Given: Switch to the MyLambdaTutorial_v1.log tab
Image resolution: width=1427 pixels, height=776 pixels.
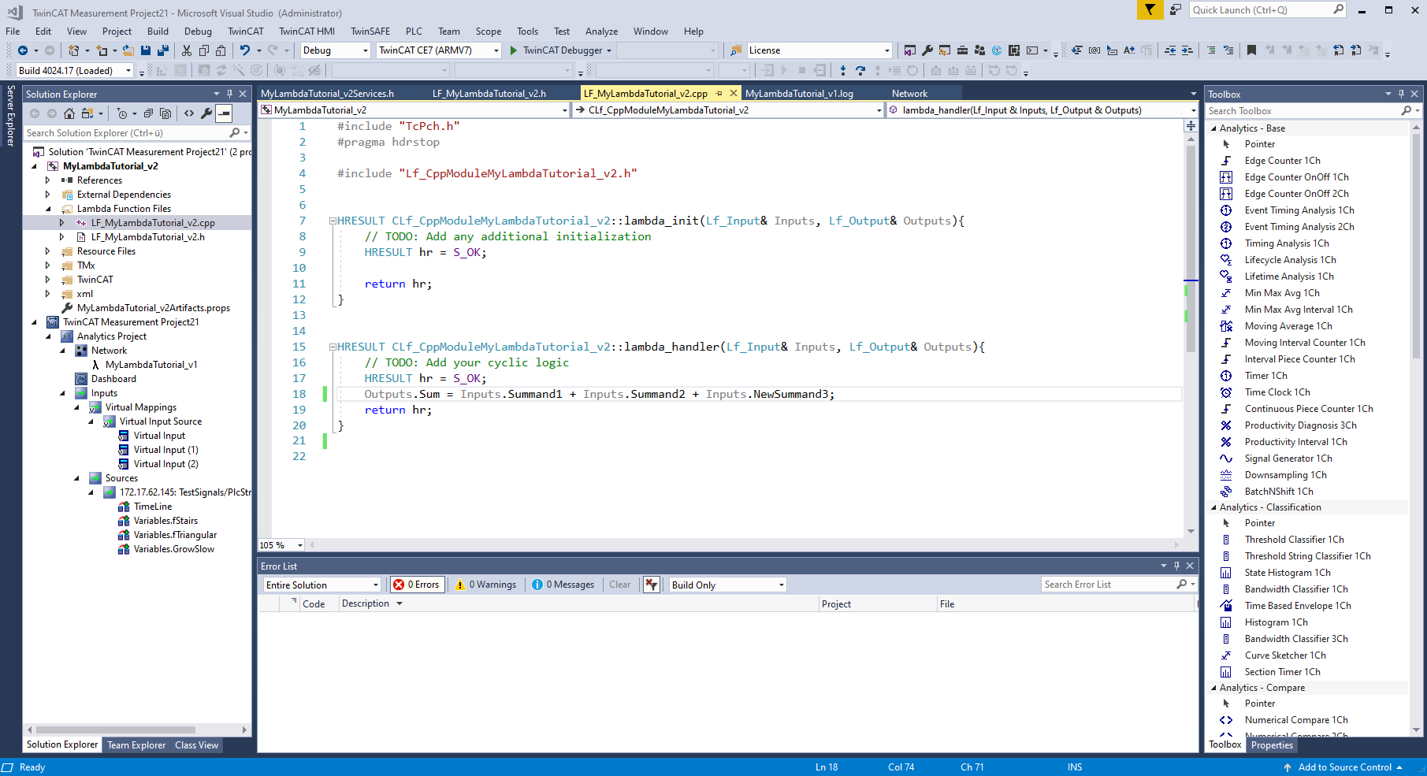Looking at the screenshot, I should [799, 93].
